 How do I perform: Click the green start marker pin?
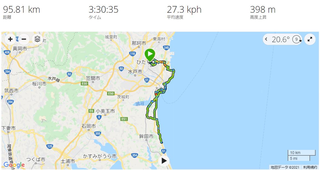coord(150,55)
